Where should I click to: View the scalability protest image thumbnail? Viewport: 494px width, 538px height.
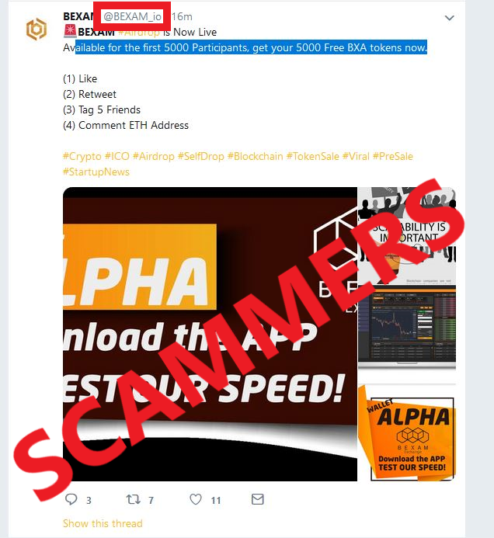coord(407,235)
